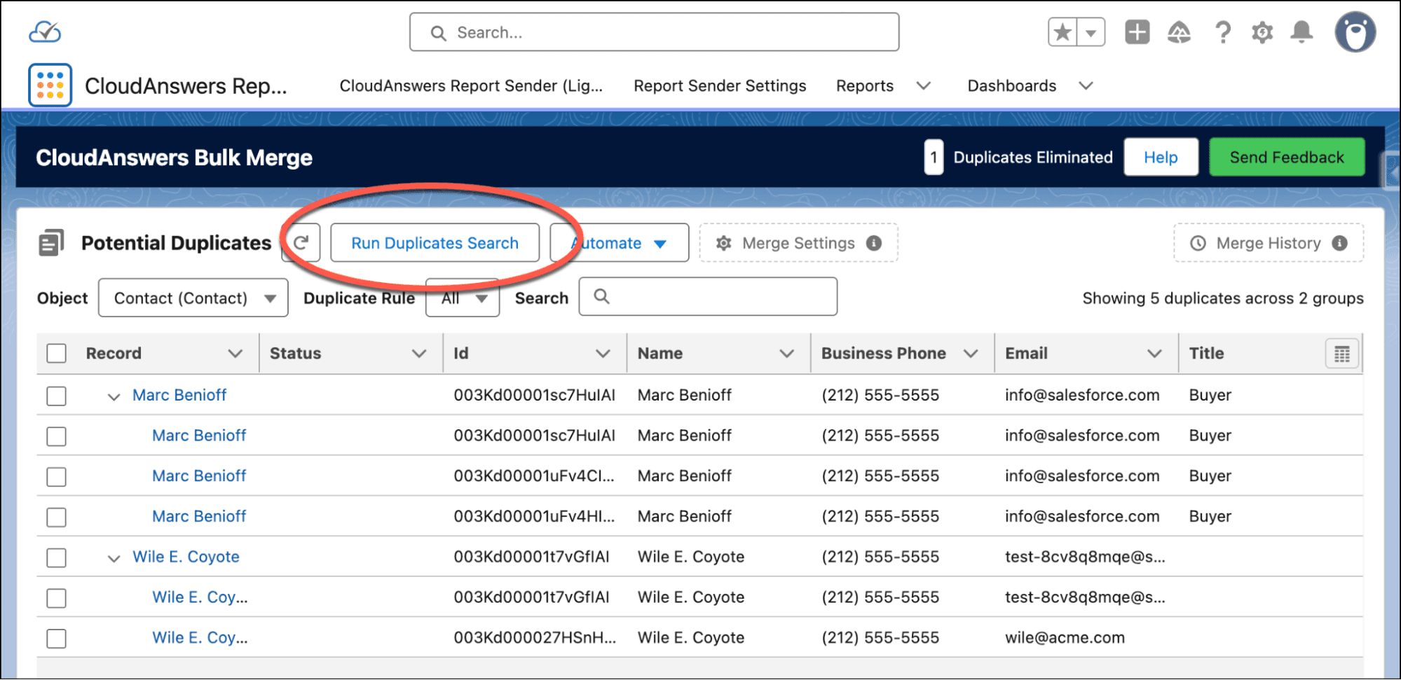Select the checkbox for wile@acme.com record

[x=57, y=639]
